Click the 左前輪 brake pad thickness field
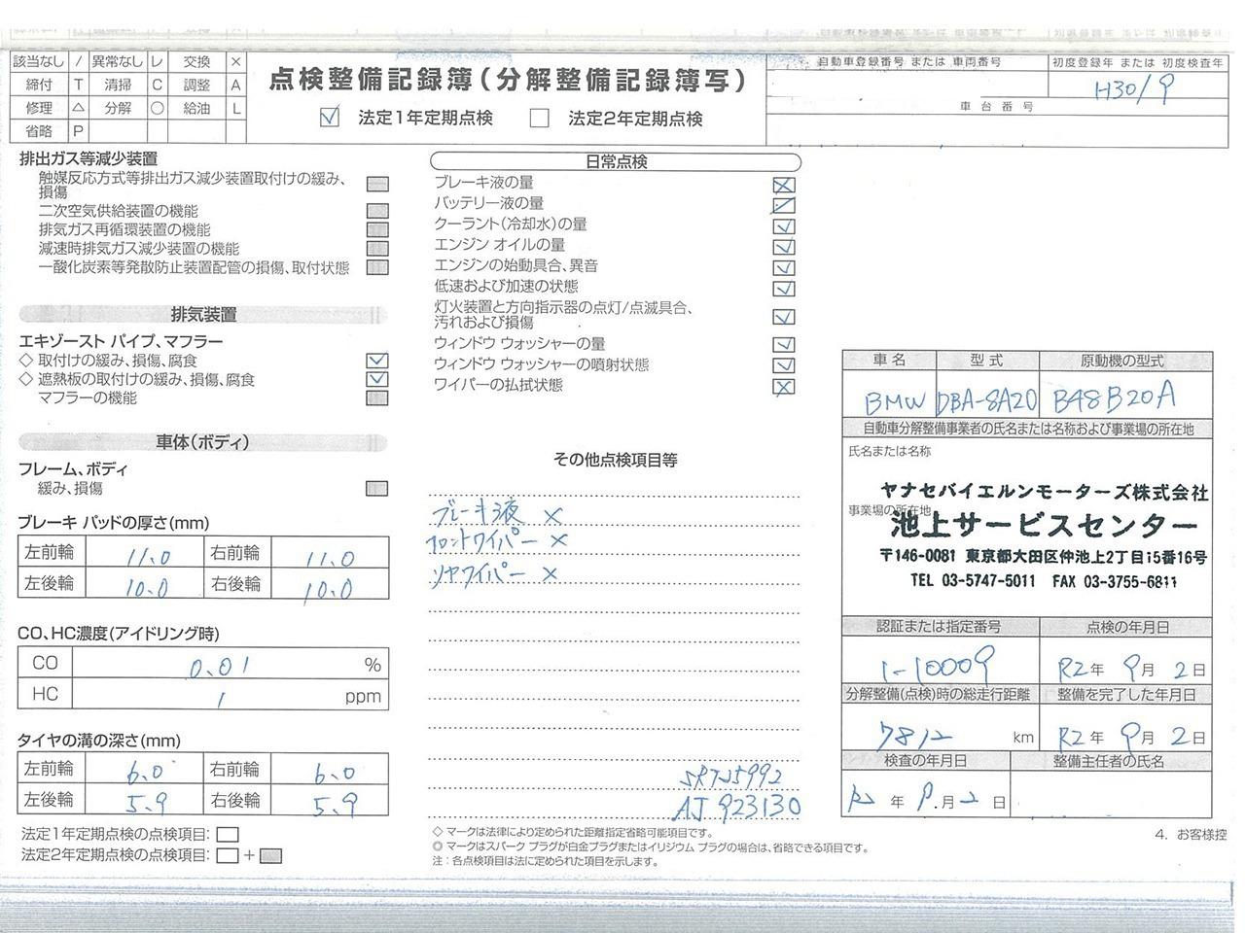The image size is (1245, 933). (140, 555)
